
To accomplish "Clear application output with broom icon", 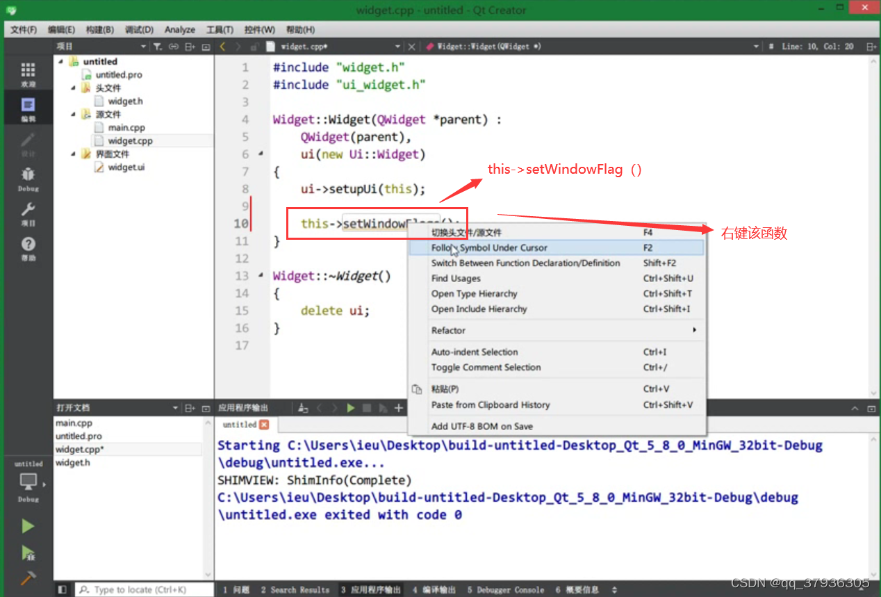I will 303,408.
